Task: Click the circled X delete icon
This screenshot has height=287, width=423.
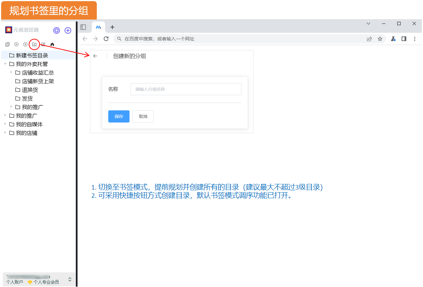Action: pyautogui.click(x=17, y=44)
